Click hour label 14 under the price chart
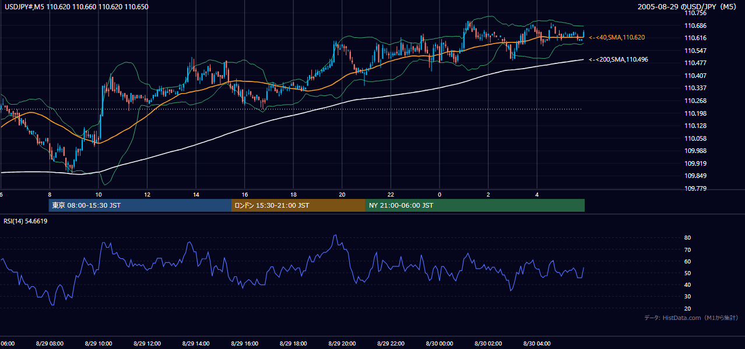 click(x=196, y=195)
